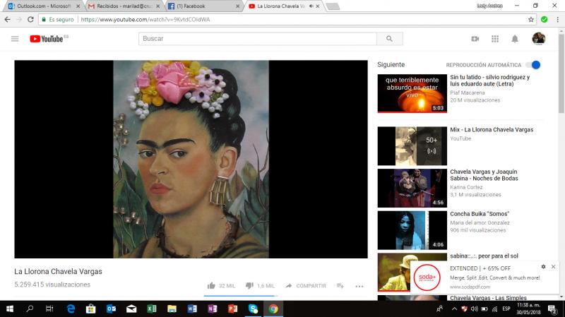This screenshot has width=565, height=317.
Task: Open PowerPoint from taskbar
Action: point(233,309)
